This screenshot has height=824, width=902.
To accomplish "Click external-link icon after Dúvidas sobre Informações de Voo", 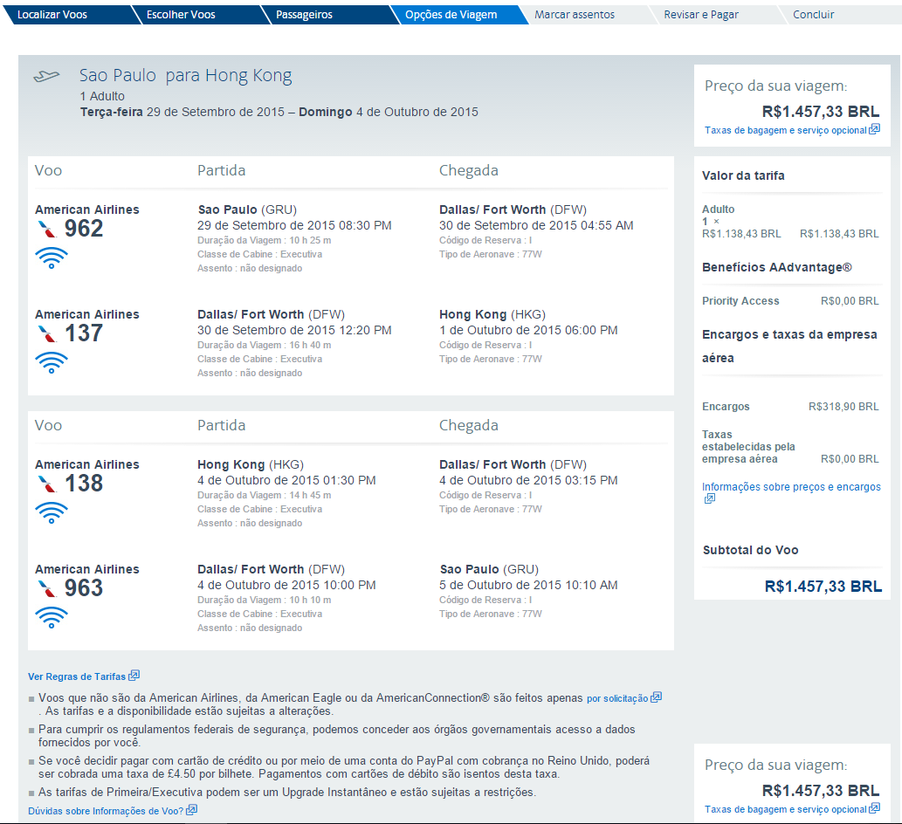I will click(x=191, y=810).
